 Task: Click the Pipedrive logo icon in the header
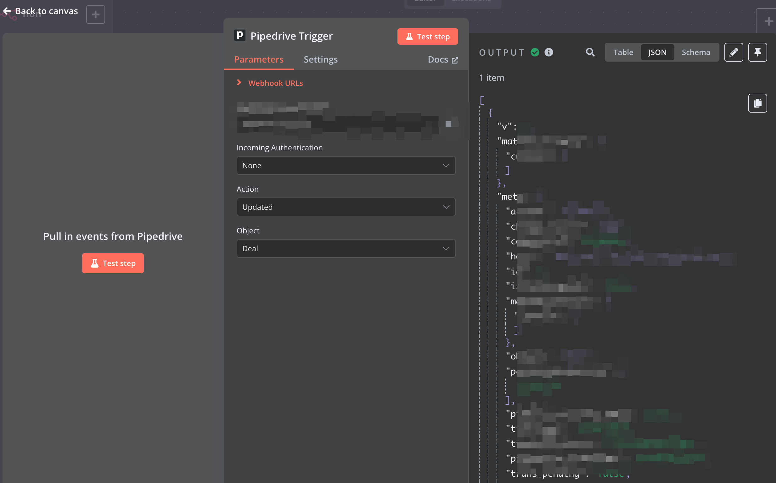point(240,36)
